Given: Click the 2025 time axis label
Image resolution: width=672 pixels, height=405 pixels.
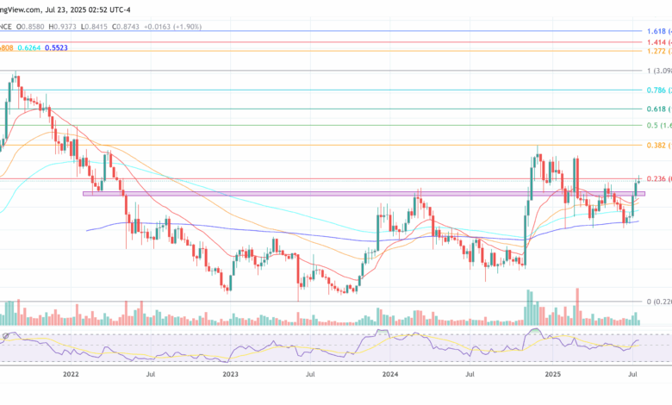Looking at the screenshot, I should click(551, 376).
